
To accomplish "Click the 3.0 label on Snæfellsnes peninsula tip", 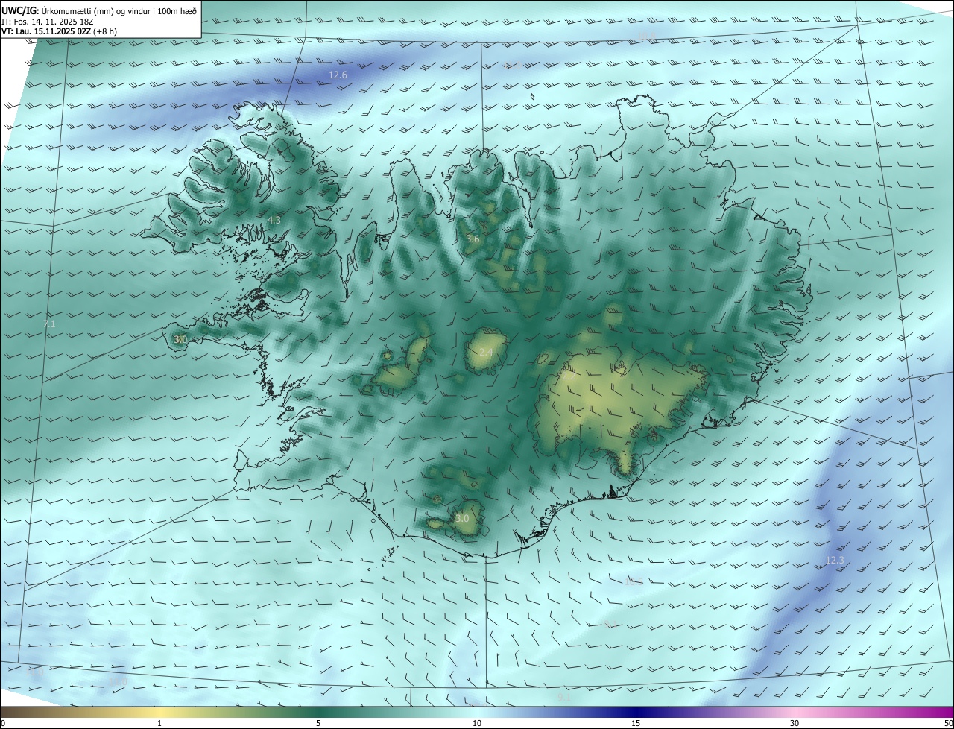I will tap(180, 339).
